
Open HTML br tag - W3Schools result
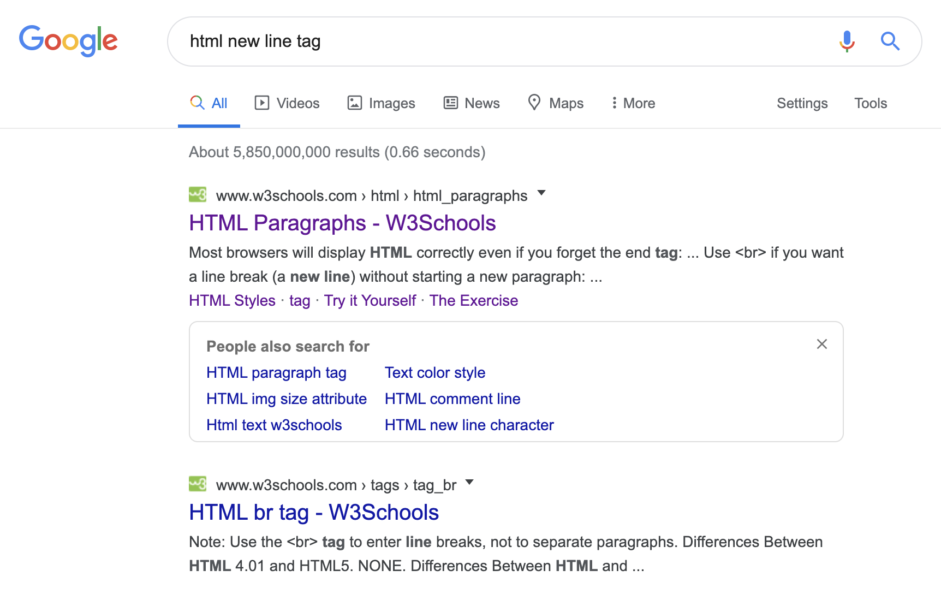click(x=314, y=513)
